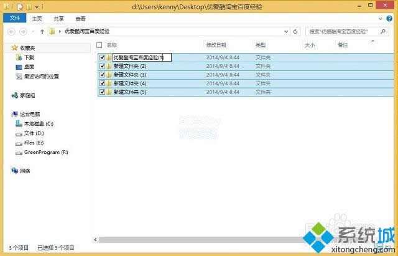Open 下载 in the favorites list
Screen dimensions: 398x256
(29, 57)
